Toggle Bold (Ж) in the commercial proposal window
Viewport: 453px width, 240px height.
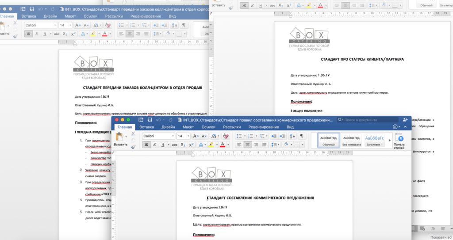pyautogui.click(x=146, y=145)
